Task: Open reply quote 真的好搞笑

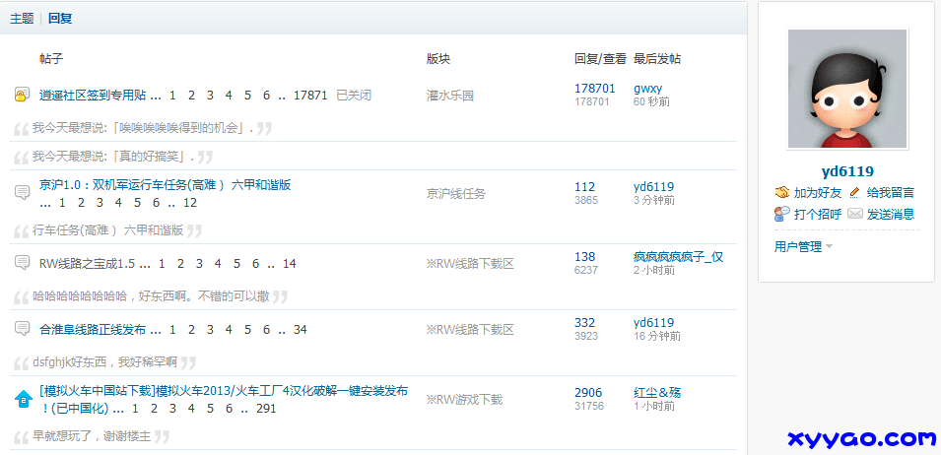Action: pos(113,157)
